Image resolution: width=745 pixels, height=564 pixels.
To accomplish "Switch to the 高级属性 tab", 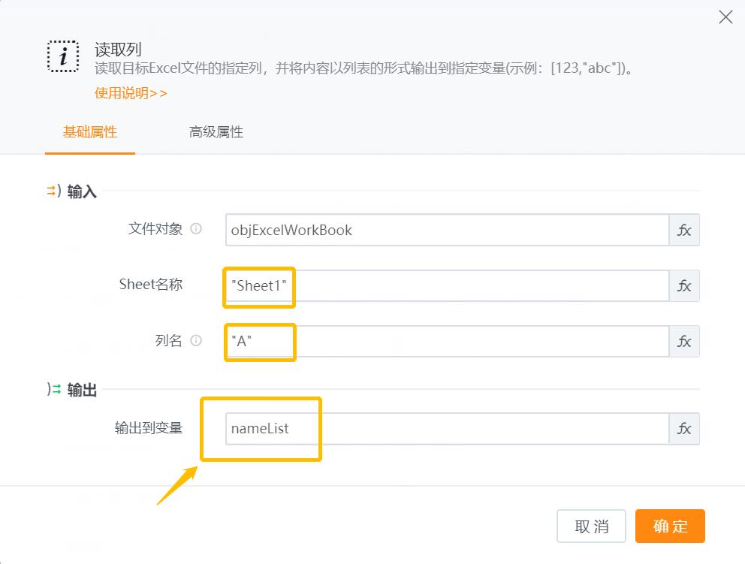I will point(216,131).
